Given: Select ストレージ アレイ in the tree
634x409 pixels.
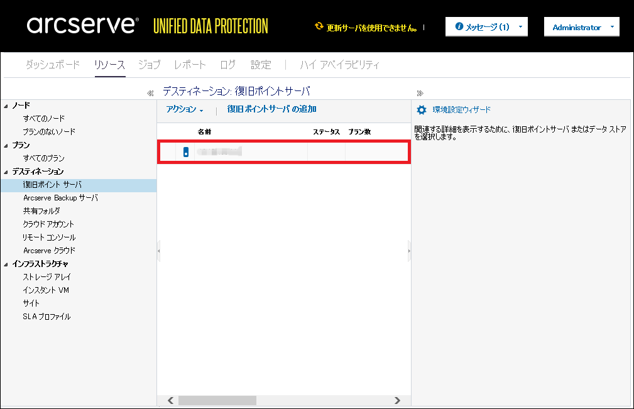Looking at the screenshot, I should (x=47, y=277).
